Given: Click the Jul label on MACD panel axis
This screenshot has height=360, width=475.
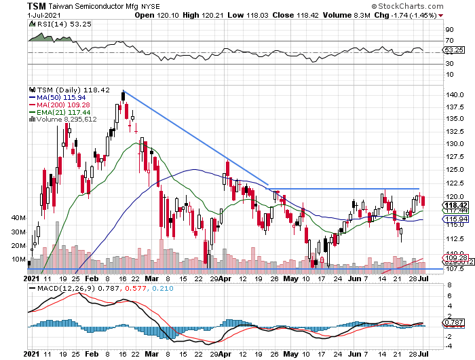Looking at the screenshot, I should [423, 354].
